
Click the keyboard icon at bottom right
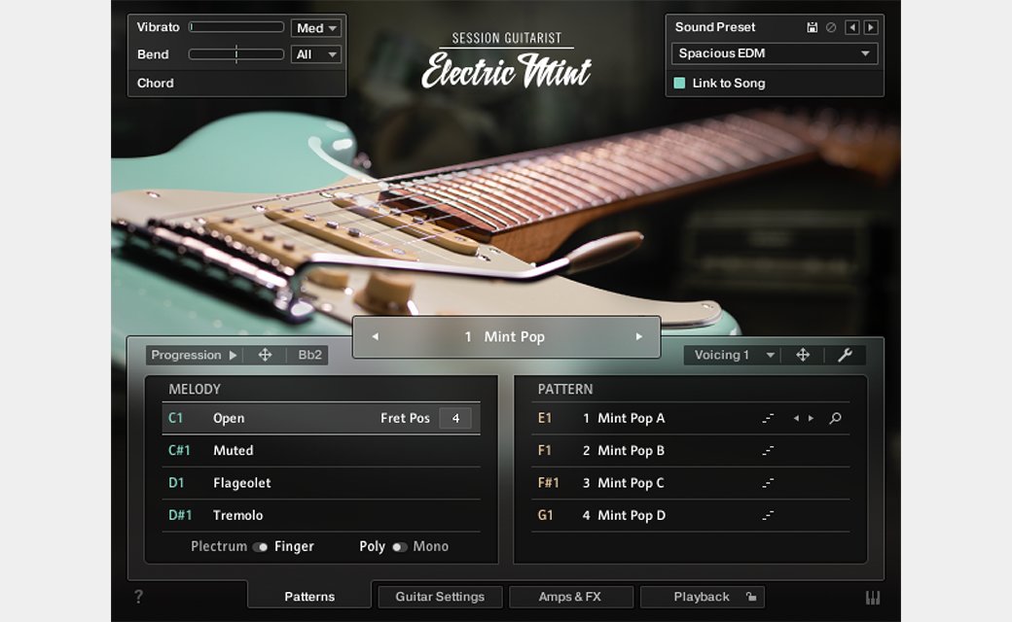873,598
